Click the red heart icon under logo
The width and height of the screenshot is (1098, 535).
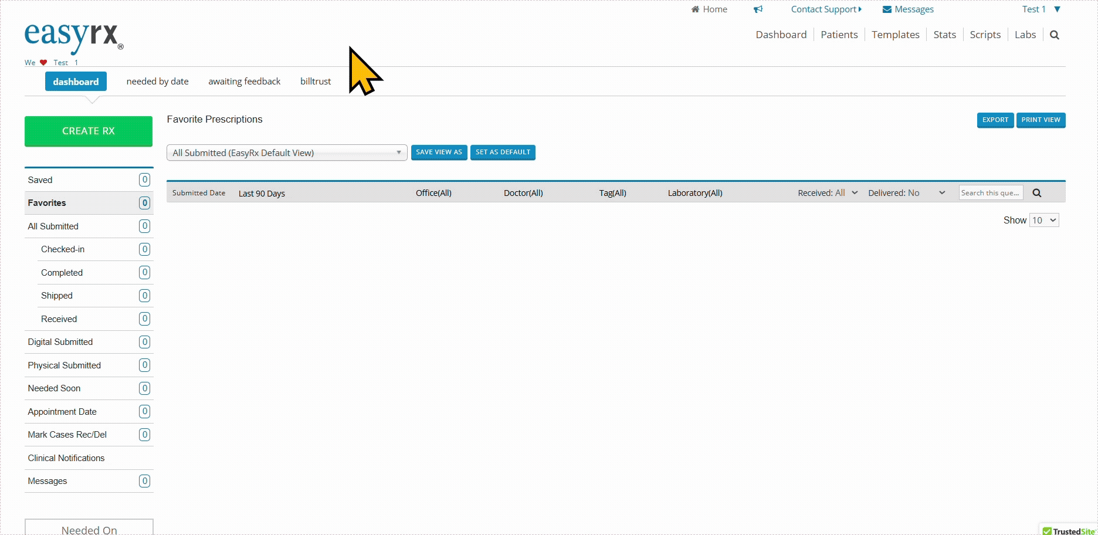tap(43, 63)
